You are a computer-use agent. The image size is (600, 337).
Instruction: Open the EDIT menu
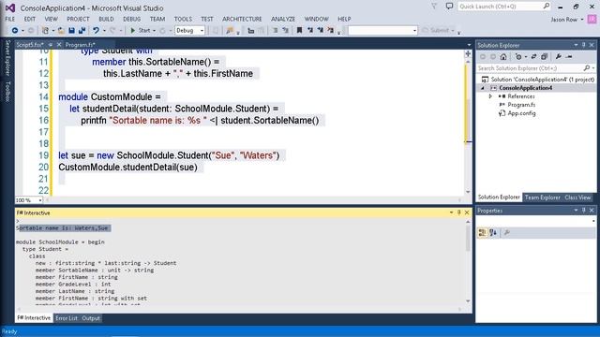point(29,19)
